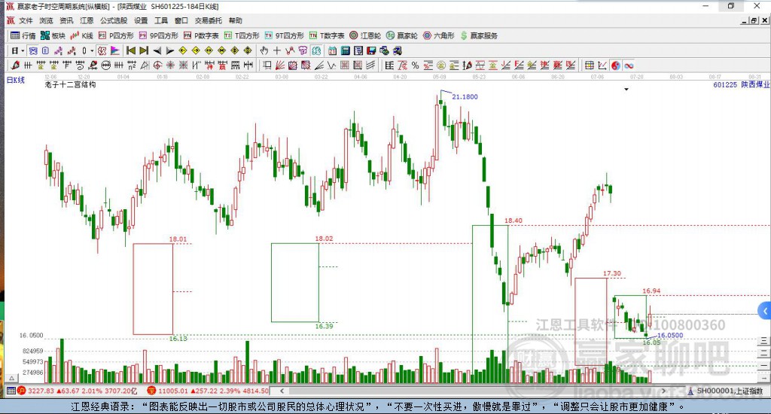This screenshot has width=771, height=414.
Task: Open the 浏览 menu
Action: 46,20
